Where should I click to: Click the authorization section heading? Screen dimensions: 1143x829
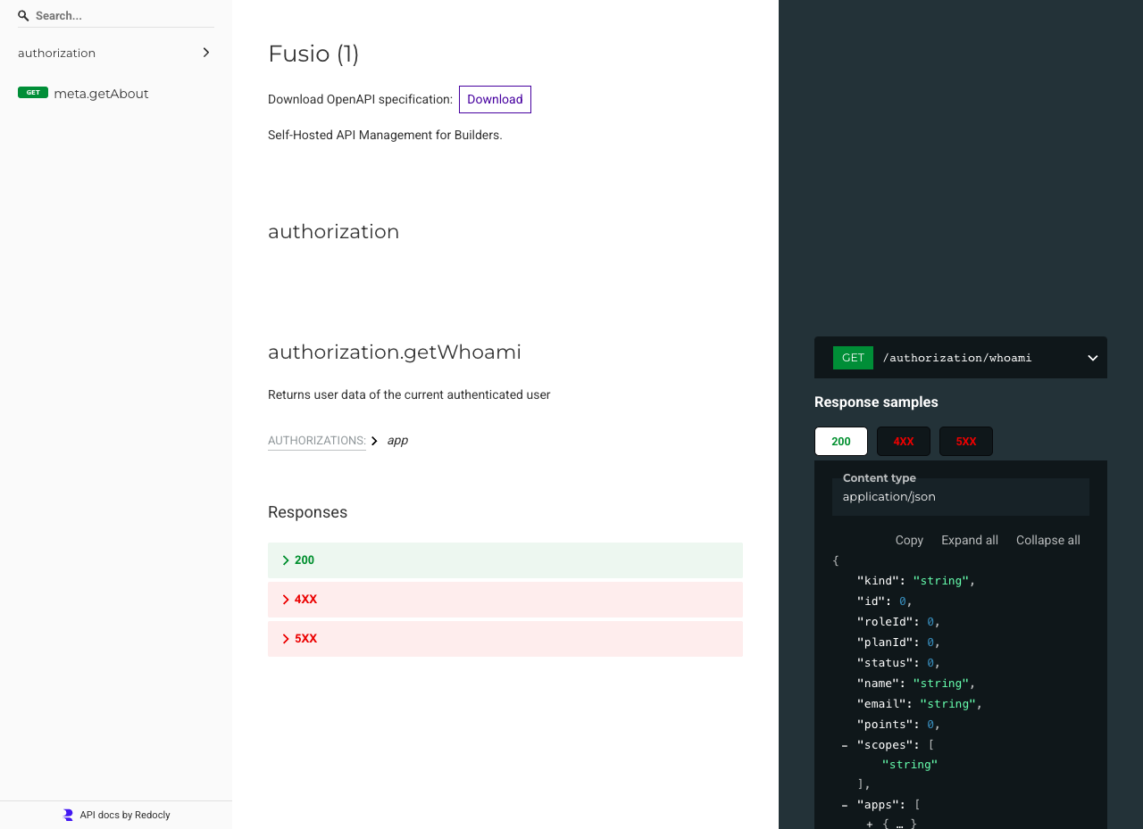pos(334,231)
